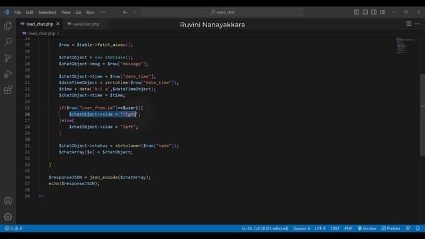425x239 pixels.
Task: Change language mode from PHP
Action: (x=348, y=228)
